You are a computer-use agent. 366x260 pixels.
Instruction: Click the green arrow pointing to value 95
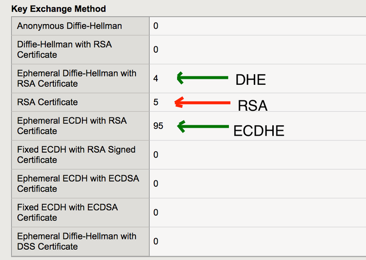pyautogui.click(x=203, y=126)
